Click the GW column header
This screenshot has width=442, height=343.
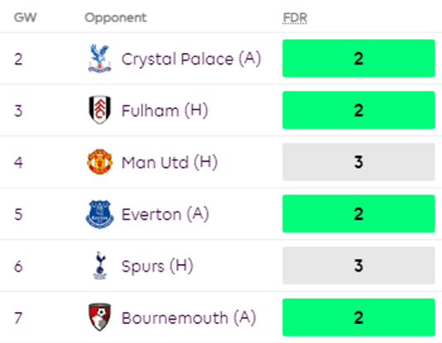[x=26, y=17]
